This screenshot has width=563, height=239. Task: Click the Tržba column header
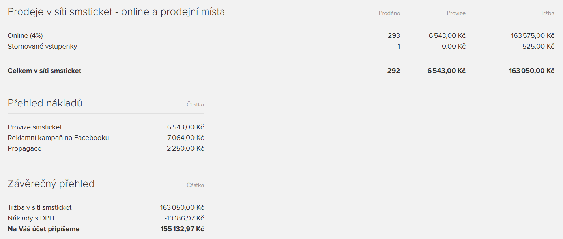click(547, 13)
